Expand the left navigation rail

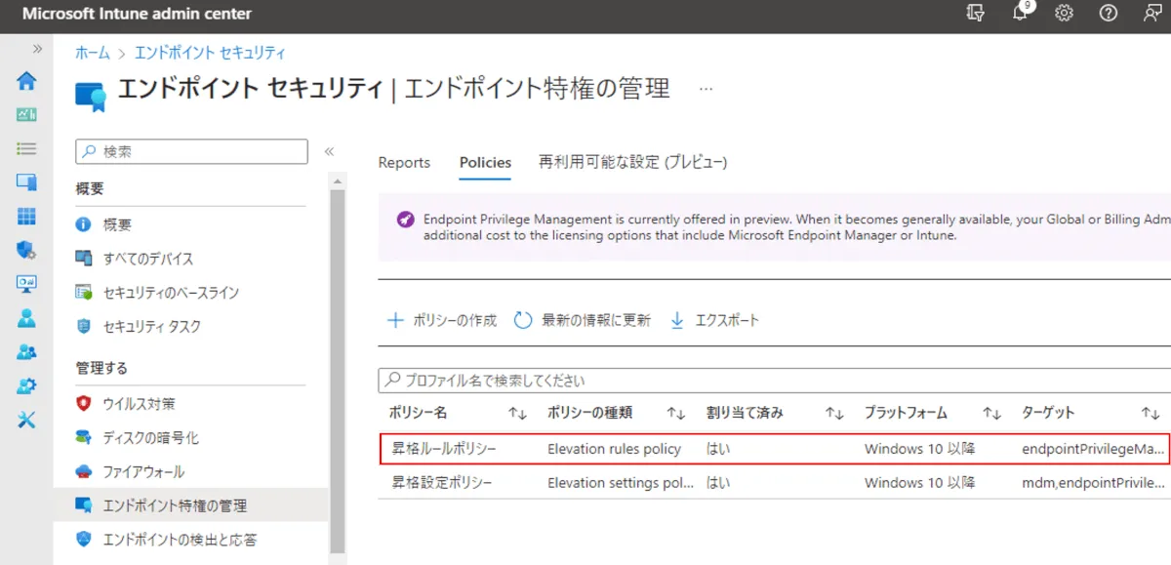(37, 48)
